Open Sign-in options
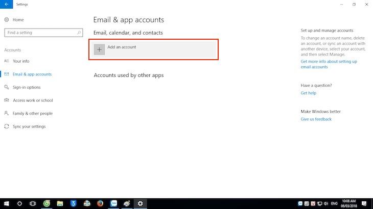 [27, 87]
